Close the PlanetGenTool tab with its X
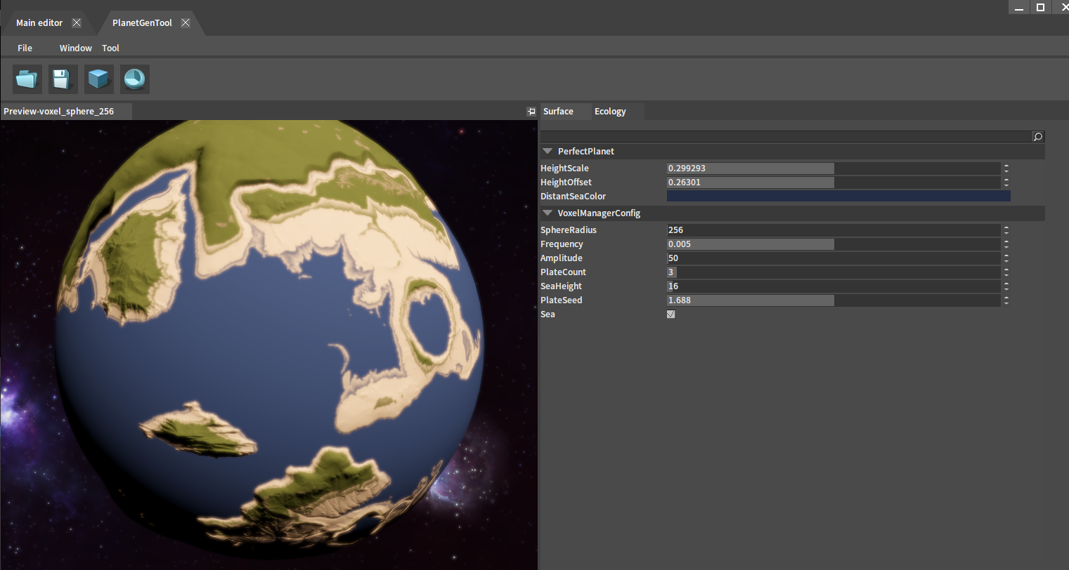Screen dimensions: 1069x570 186,22
